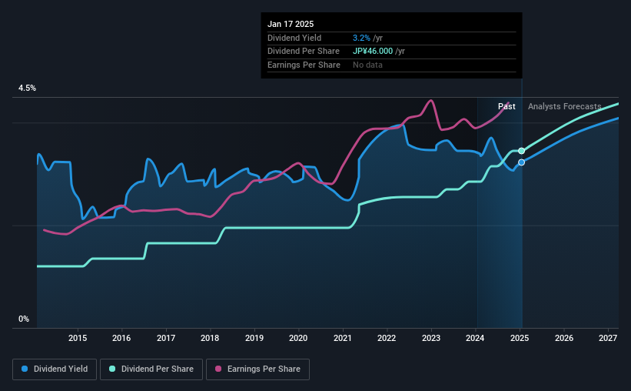
Task: Select the blue Dividend Yield data point marker
Action: coord(521,162)
